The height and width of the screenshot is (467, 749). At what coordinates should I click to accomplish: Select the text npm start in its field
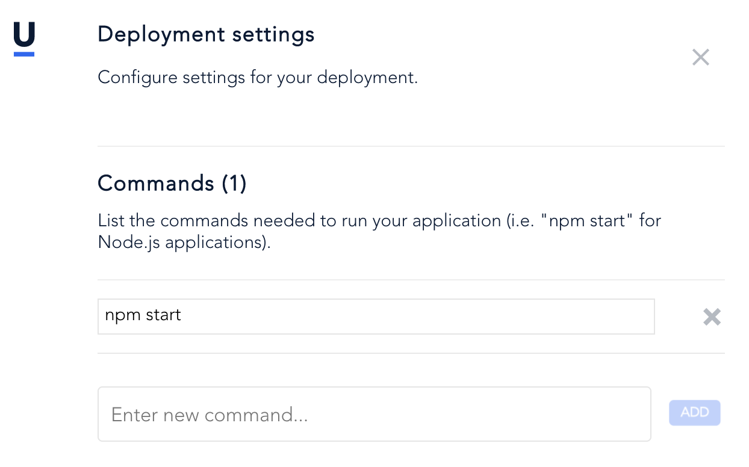tap(143, 315)
